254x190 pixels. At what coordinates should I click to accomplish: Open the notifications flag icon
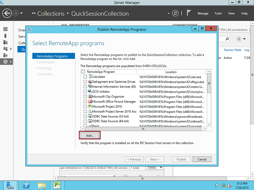point(189,13)
